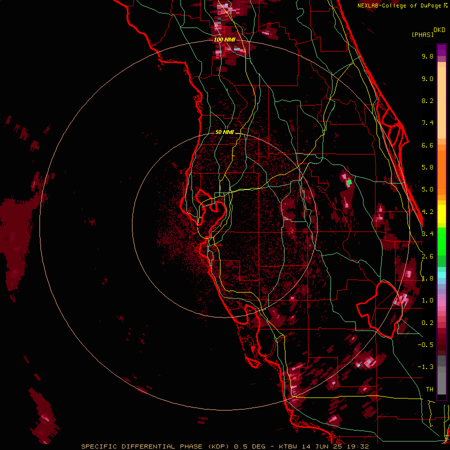
Task: Click the 0.2 value on the color scale
Action: click(x=427, y=323)
